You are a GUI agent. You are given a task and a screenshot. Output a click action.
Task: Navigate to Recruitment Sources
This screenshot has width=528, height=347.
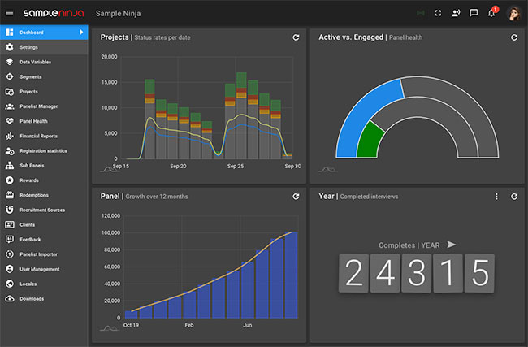42,210
